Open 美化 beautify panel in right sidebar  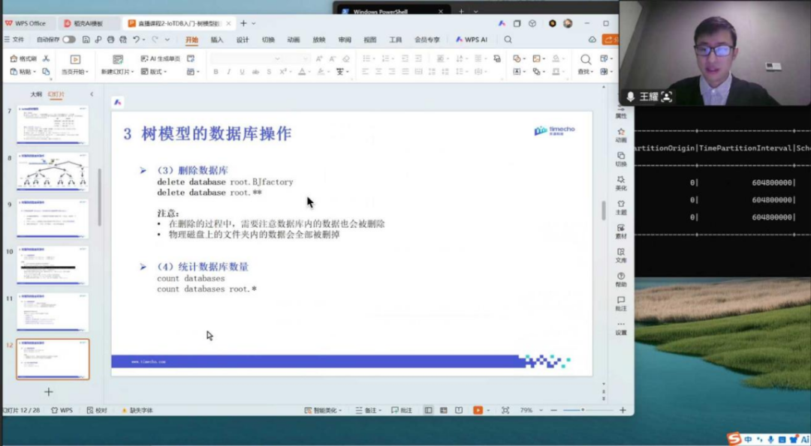pos(621,183)
